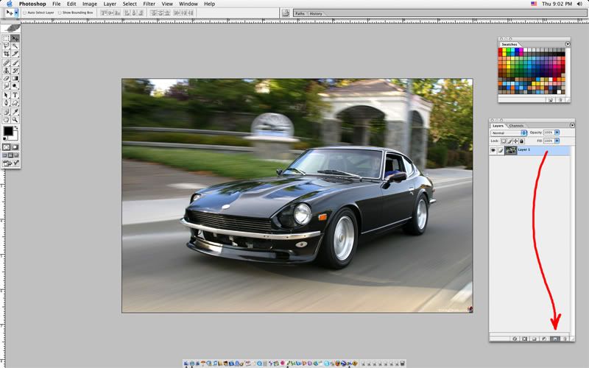Image resolution: width=589 pixels, height=368 pixels.
Task: Open the blend mode Normal dropdown
Action: [509, 133]
